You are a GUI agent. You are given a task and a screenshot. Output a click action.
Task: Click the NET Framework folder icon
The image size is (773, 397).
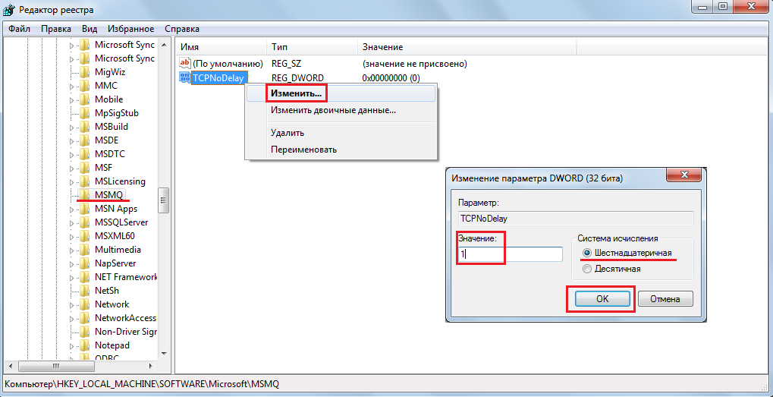[x=85, y=276]
